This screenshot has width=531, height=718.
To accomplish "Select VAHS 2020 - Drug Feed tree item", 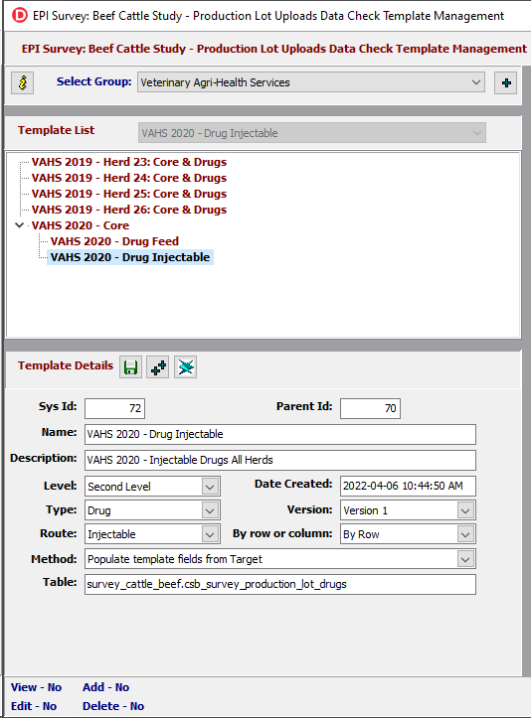I will (x=114, y=241).
